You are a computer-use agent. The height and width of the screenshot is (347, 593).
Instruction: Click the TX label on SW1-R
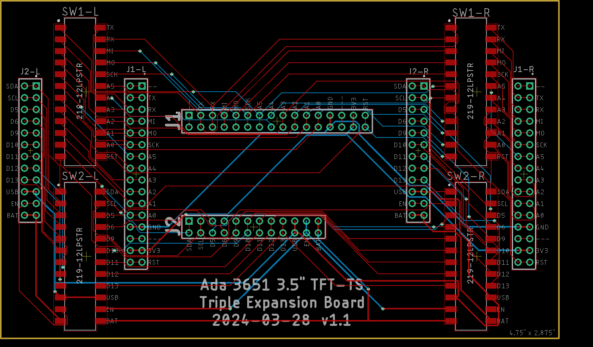(501, 27)
